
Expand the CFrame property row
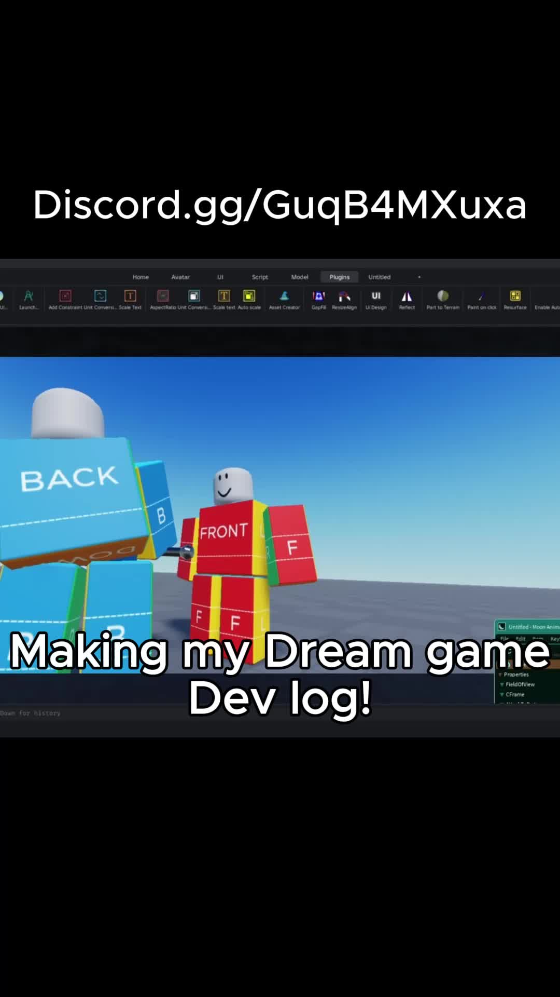coord(502,694)
